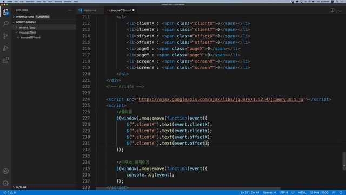The height and width of the screenshot is (195, 346).
Task: Open the Edit menu
Action: [x=22, y=1]
